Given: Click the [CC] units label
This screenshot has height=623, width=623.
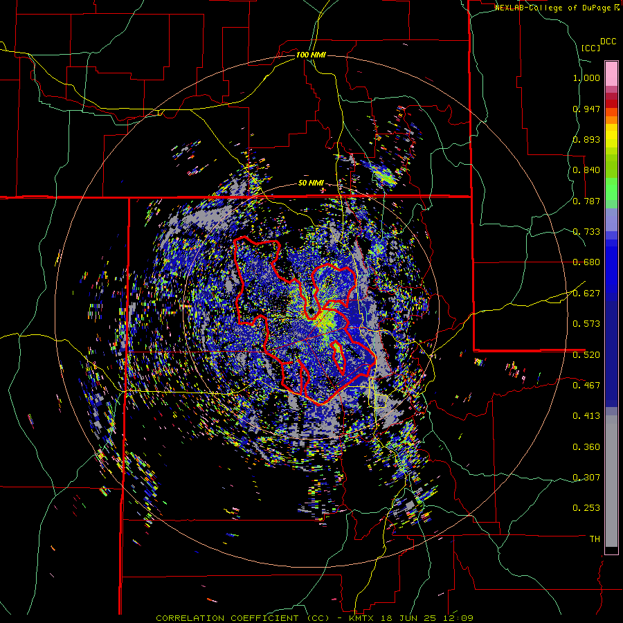Looking at the screenshot, I should pyautogui.click(x=591, y=48).
